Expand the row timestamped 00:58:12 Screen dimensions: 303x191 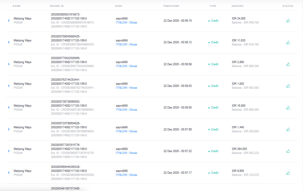[9, 42]
